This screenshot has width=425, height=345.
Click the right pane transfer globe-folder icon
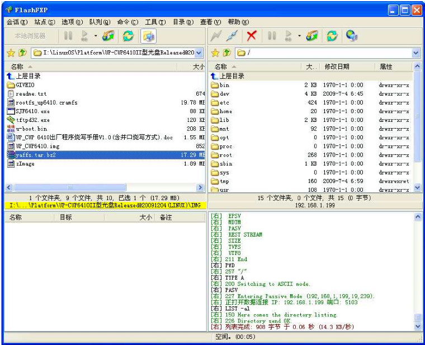(312, 35)
